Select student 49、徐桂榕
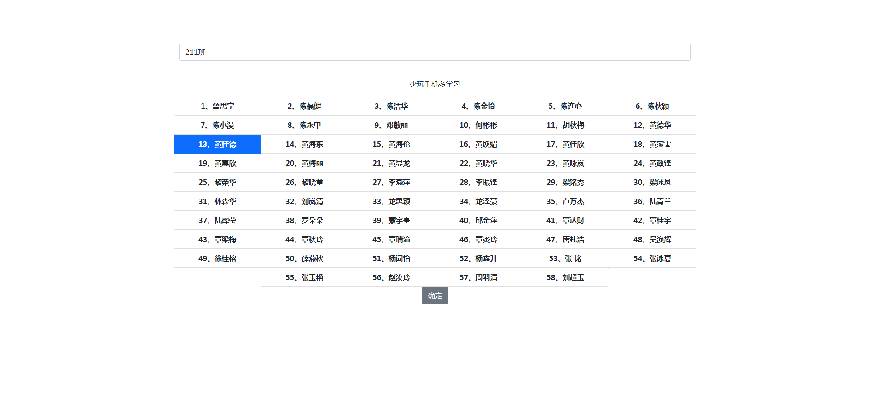The image size is (870, 412). pyautogui.click(x=217, y=258)
